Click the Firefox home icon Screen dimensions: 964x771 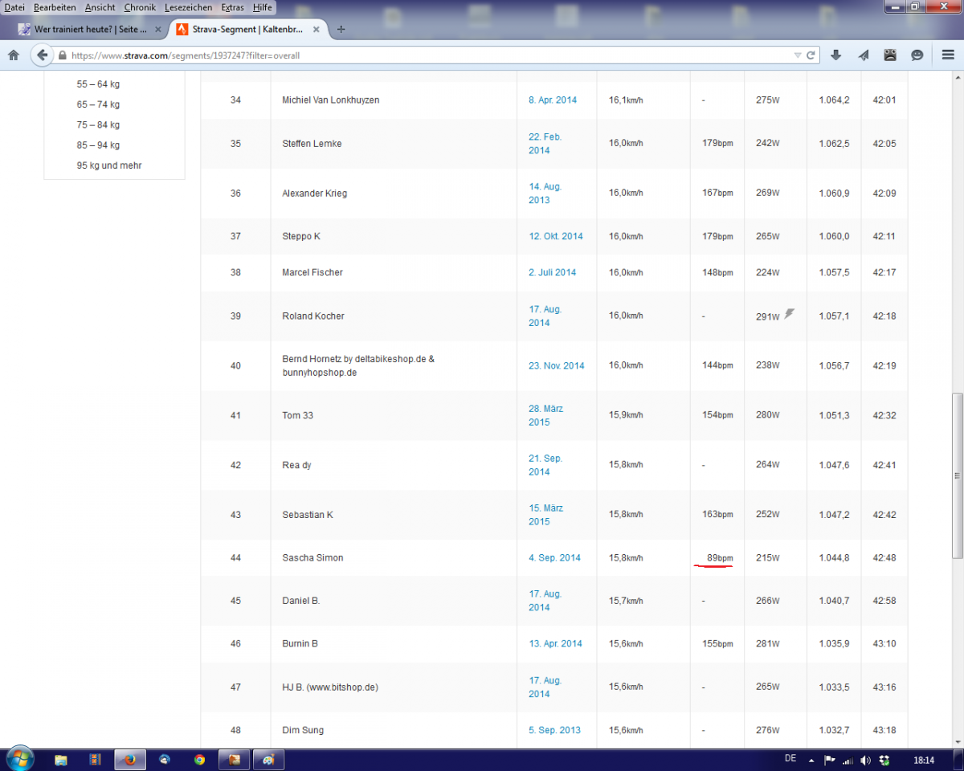(13, 55)
